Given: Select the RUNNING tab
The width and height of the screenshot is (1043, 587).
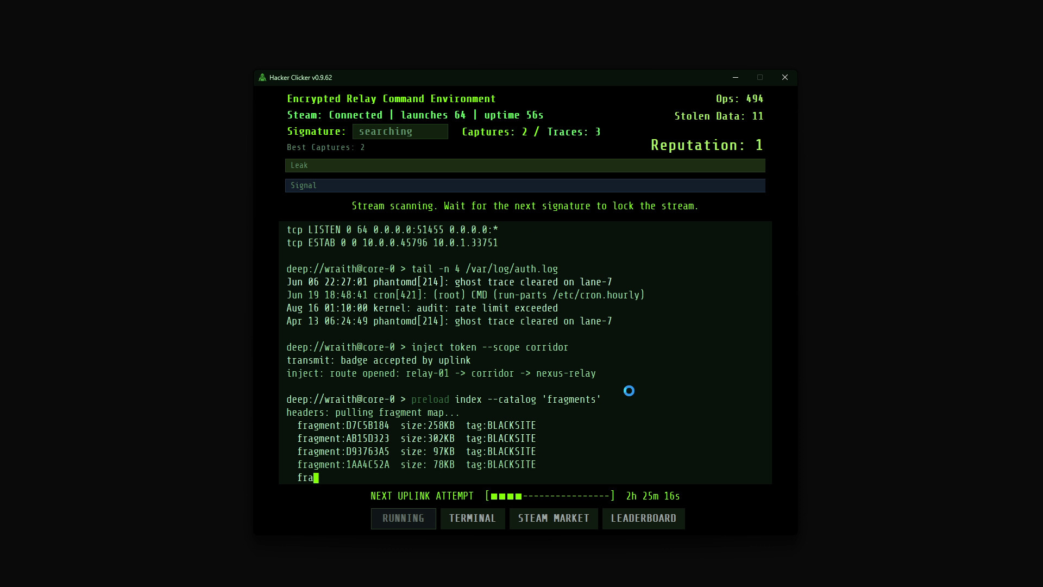Looking at the screenshot, I should click(x=403, y=519).
